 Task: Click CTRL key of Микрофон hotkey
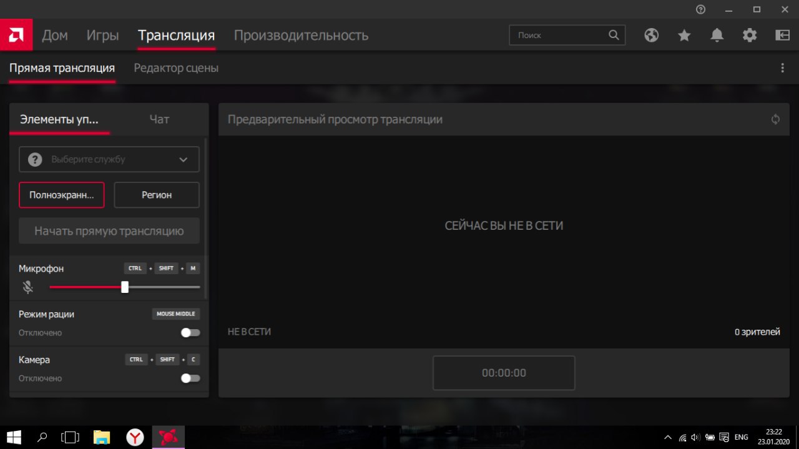(135, 269)
